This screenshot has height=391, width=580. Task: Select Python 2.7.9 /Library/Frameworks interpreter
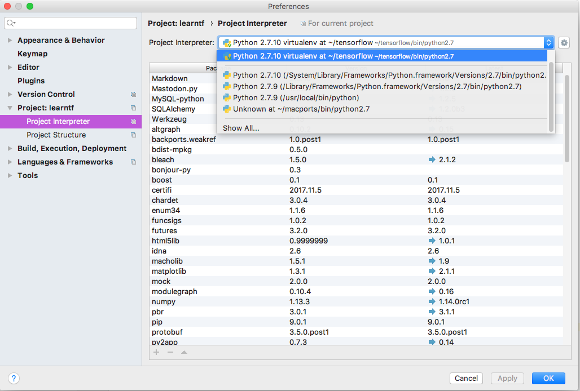382,86
